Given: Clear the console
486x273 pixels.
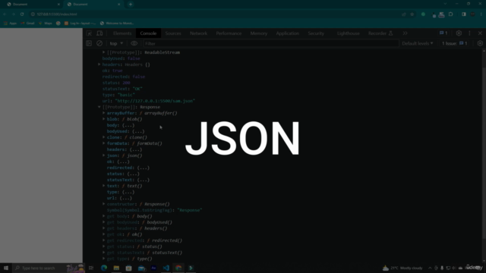Looking at the screenshot, I should click(x=99, y=43).
